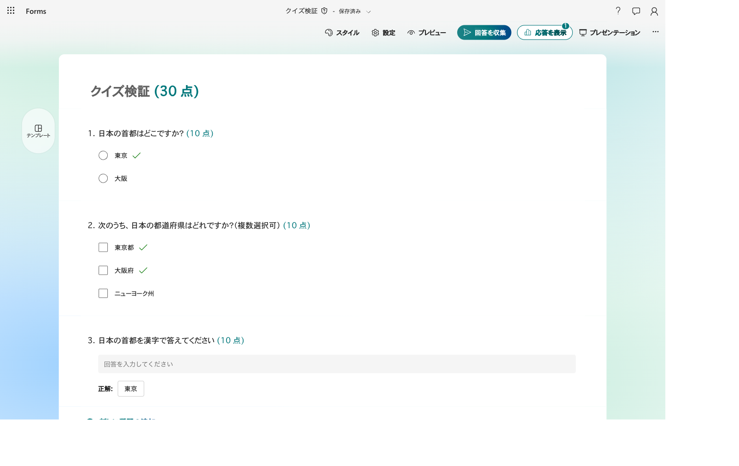
Task: Open the app launcher grid icon
Action: 11,11
